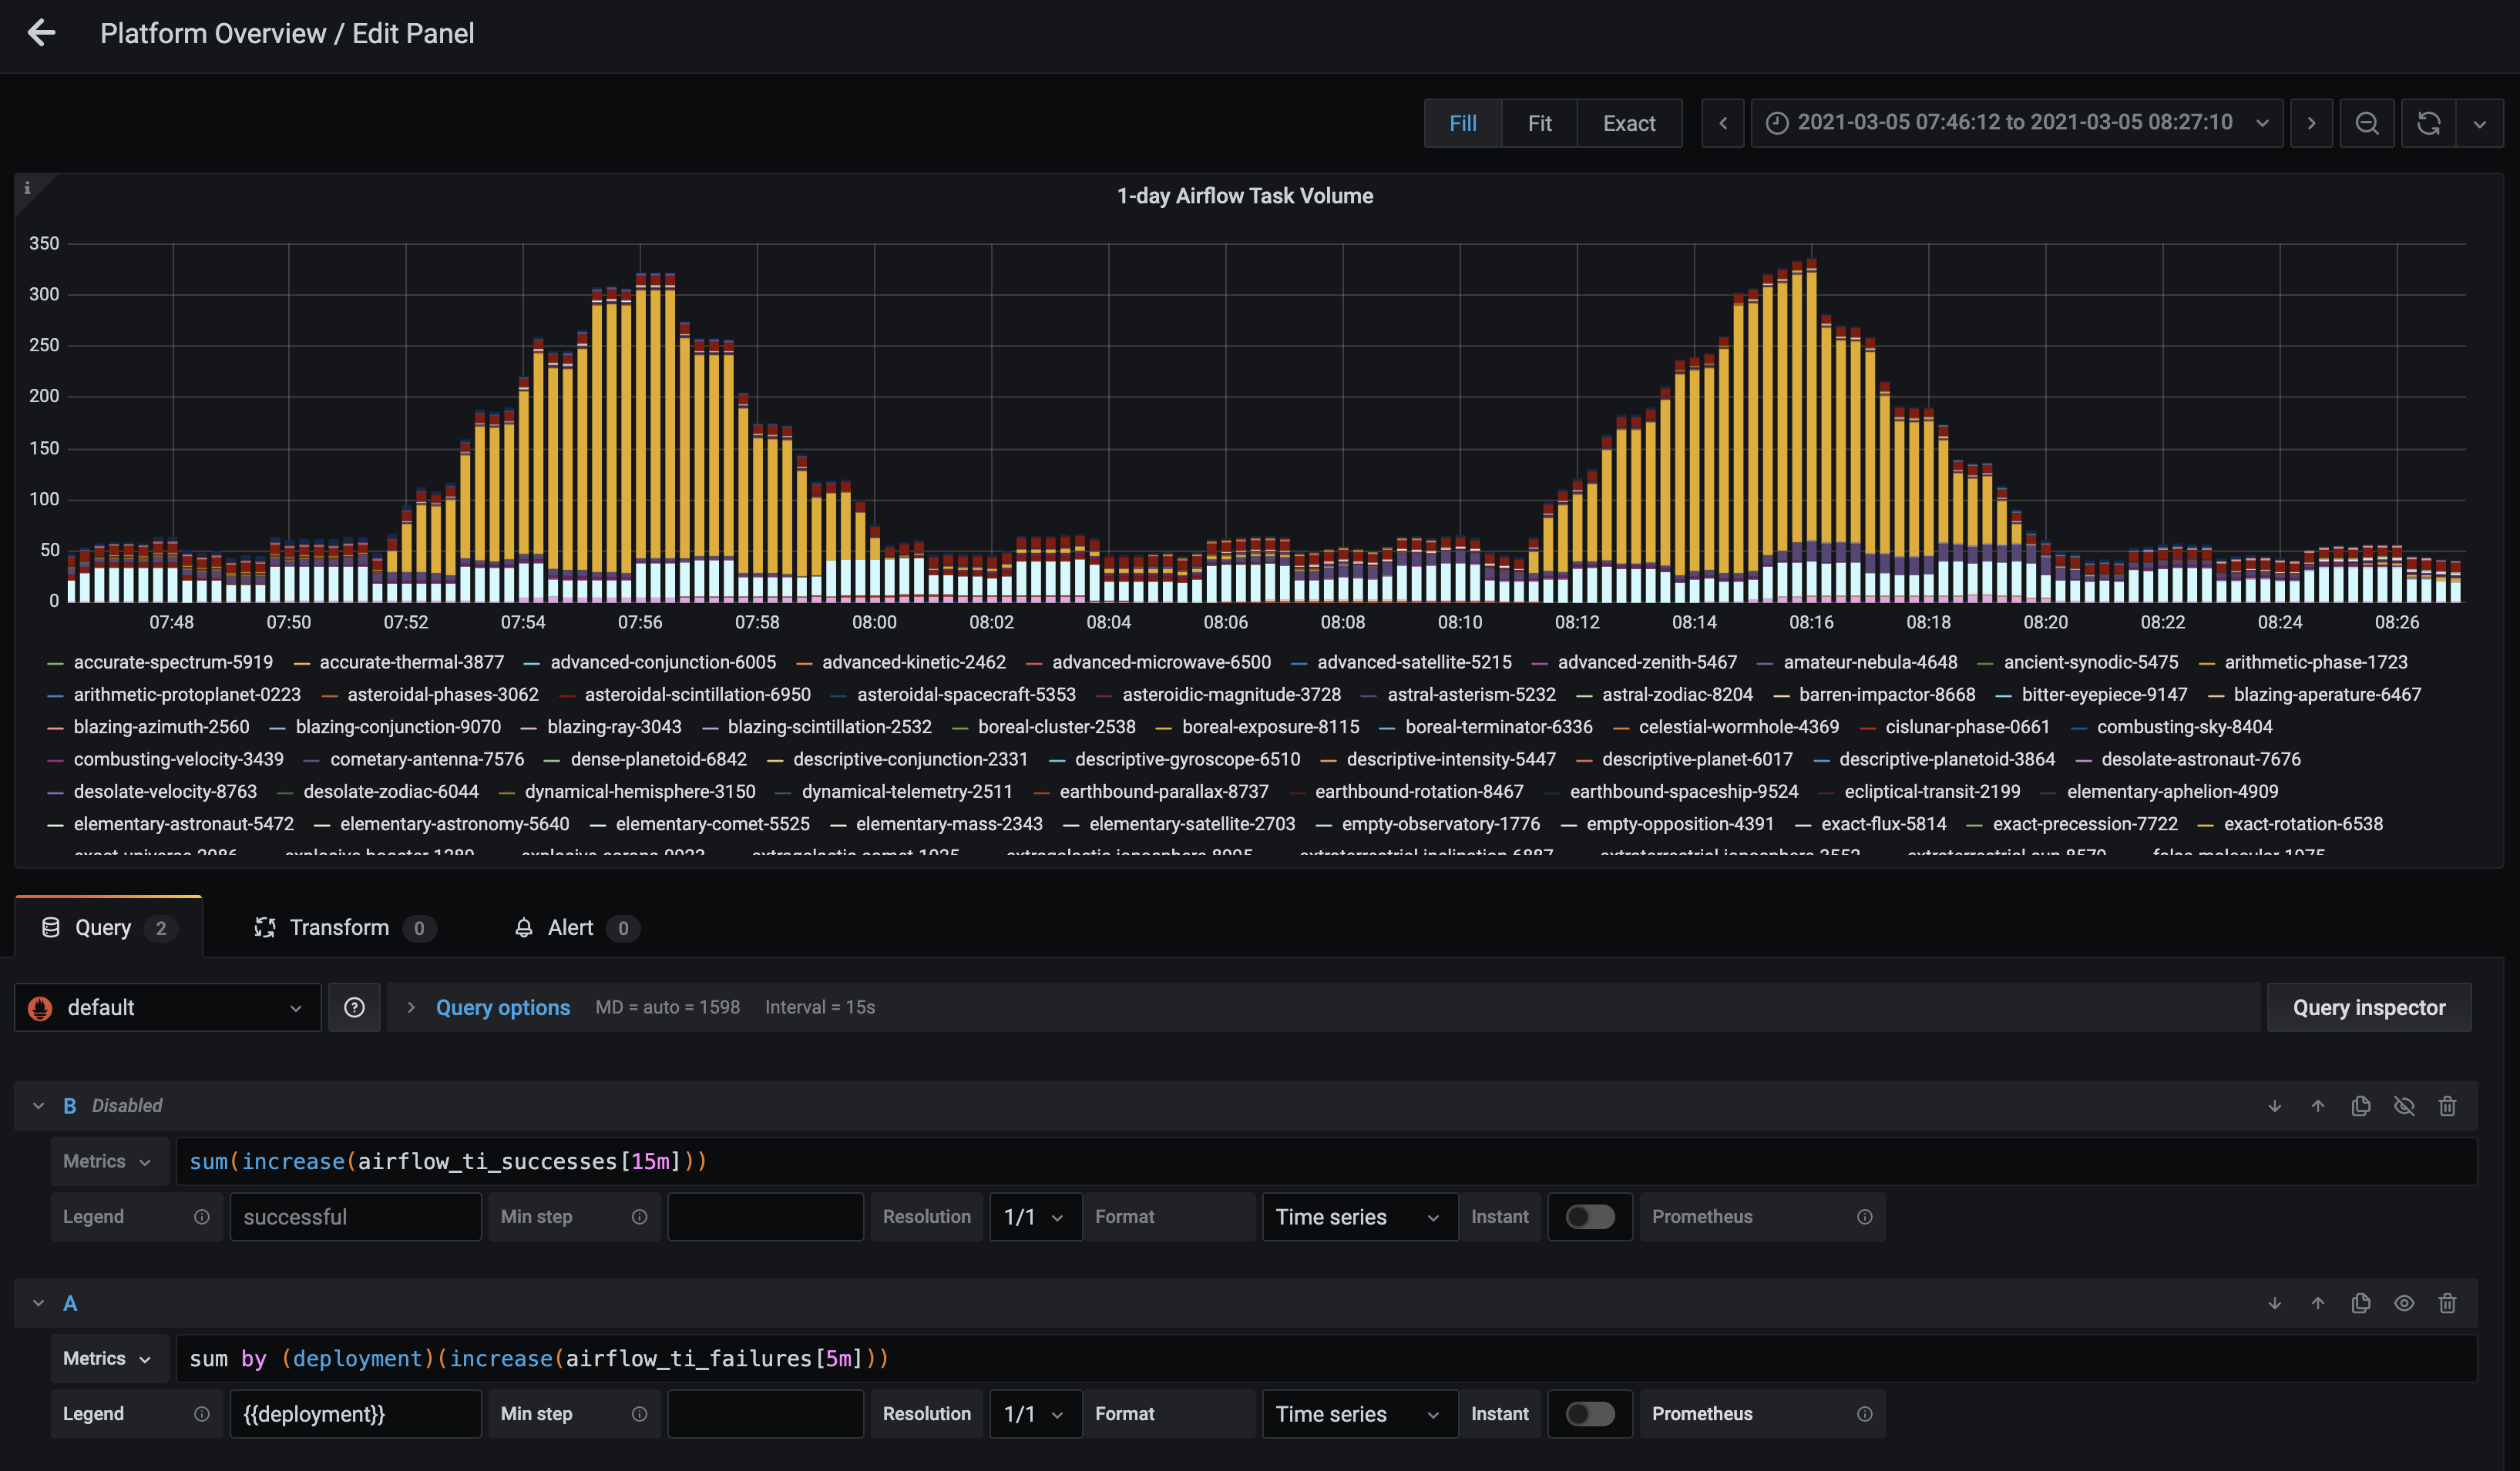Image resolution: width=2520 pixels, height=1471 pixels.
Task: Delete query A with the trash icon
Action: click(2448, 1303)
